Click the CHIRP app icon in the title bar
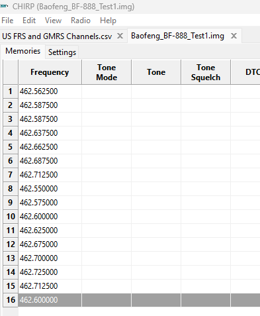This screenshot has width=260, height=316. [x=4, y=6]
